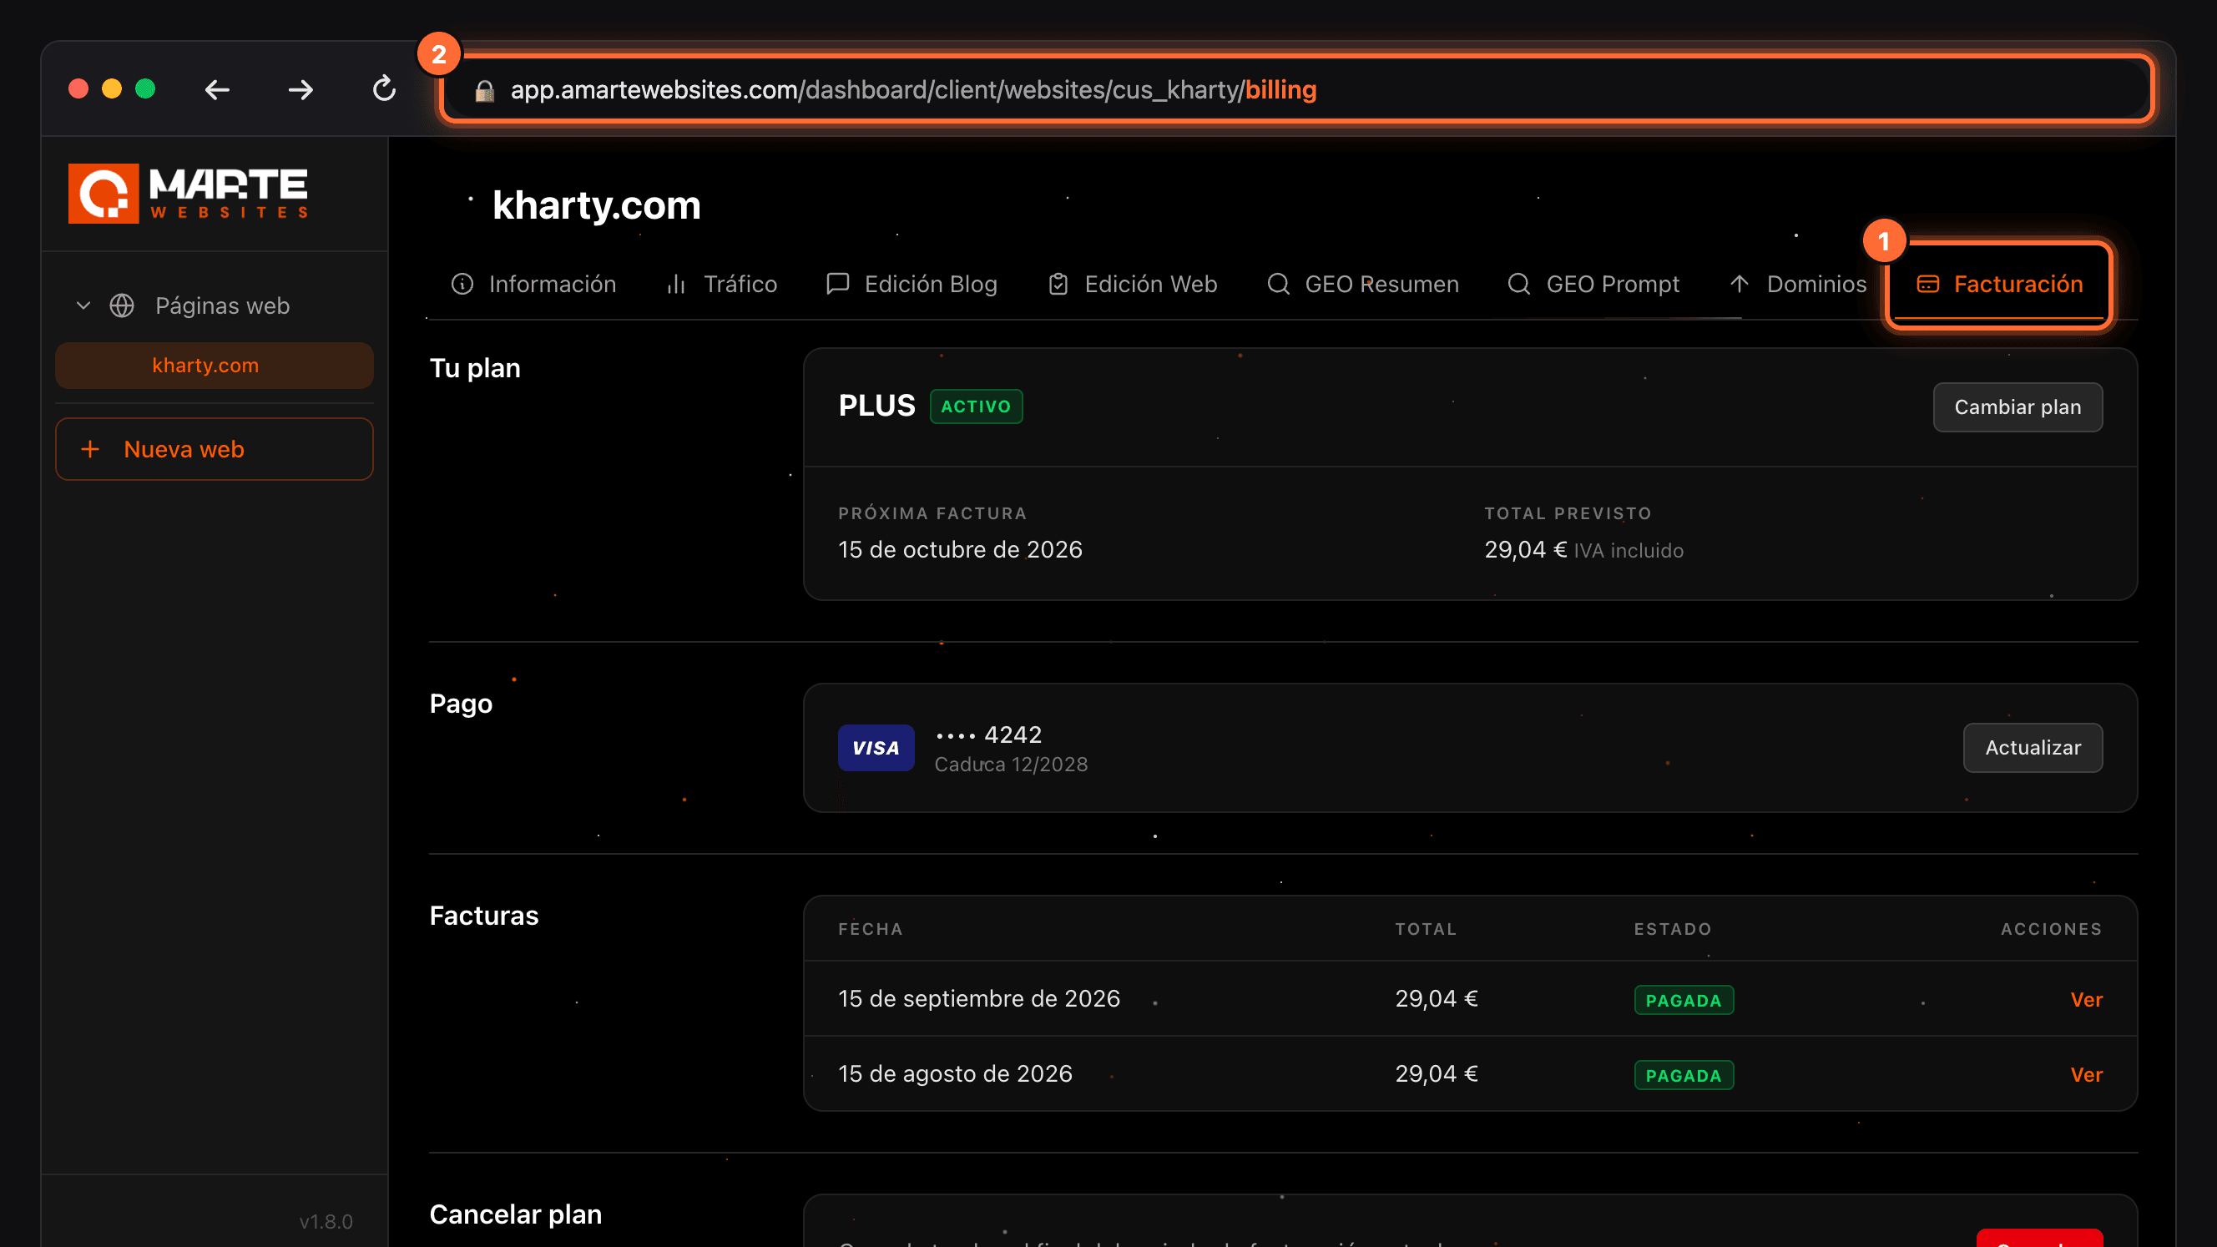Open the GEO Prompt tab
The width and height of the screenshot is (2217, 1247).
pos(1593,284)
